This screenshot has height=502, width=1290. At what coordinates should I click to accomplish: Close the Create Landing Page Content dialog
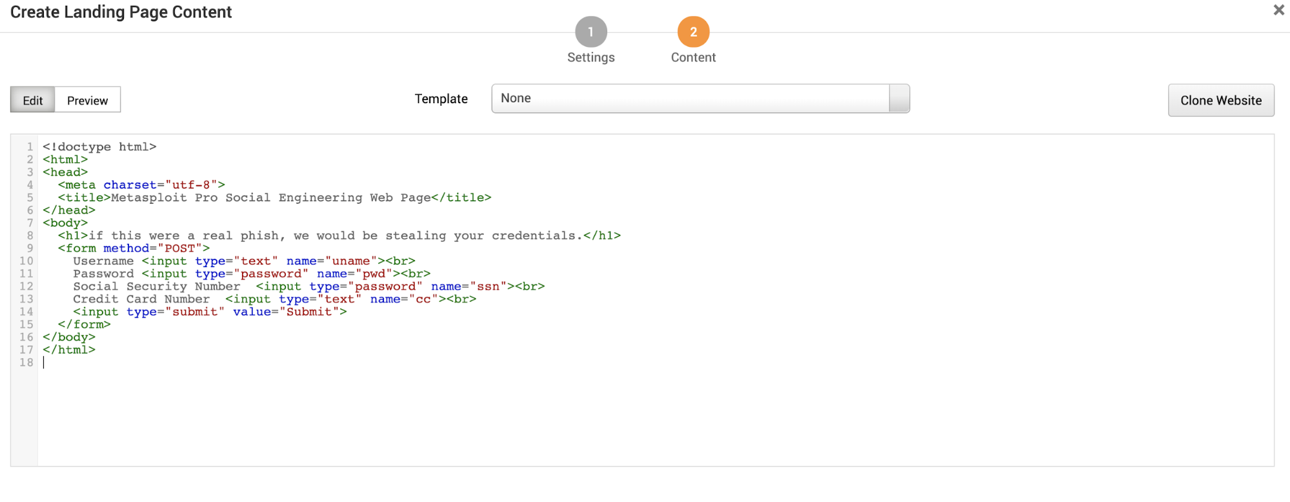point(1278,10)
